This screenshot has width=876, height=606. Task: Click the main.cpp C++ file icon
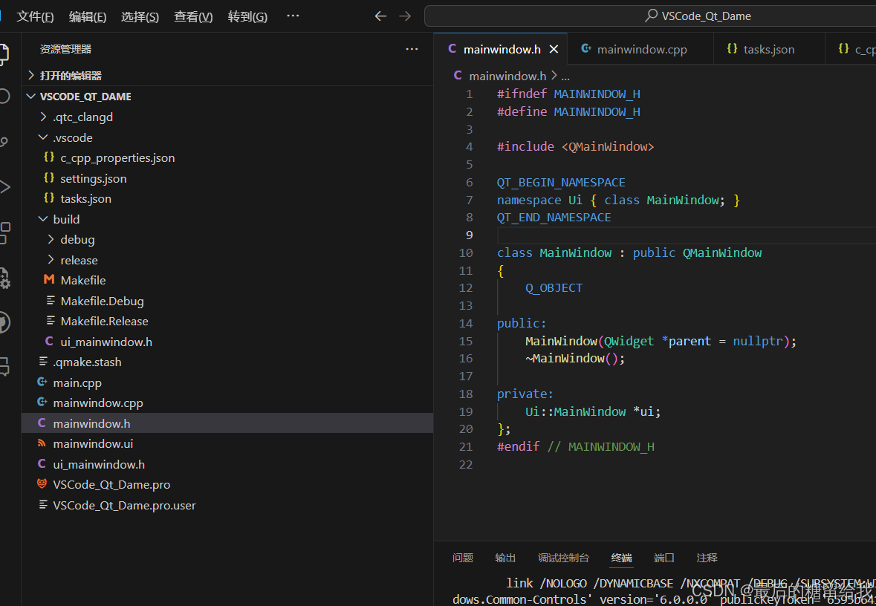click(x=42, y=382)
